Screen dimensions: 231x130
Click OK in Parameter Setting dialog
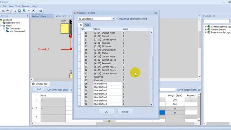(x=106, y=112)
